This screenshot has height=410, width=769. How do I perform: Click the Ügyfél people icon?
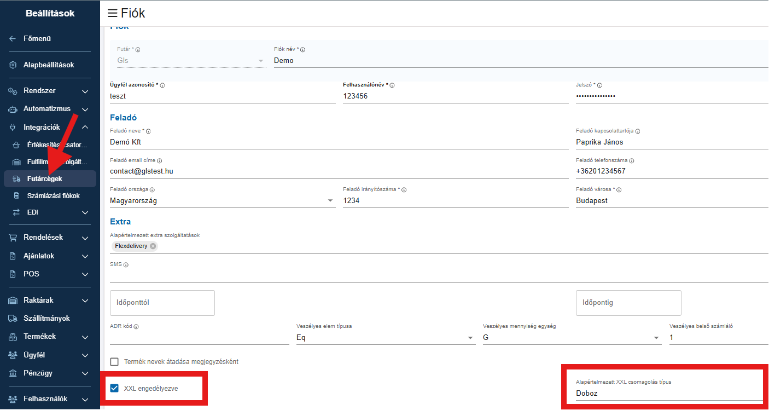pos(13,355)
